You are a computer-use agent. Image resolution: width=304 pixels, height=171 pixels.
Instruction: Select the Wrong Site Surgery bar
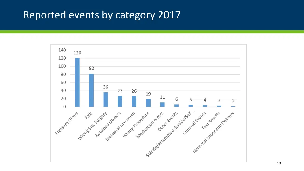105,99
